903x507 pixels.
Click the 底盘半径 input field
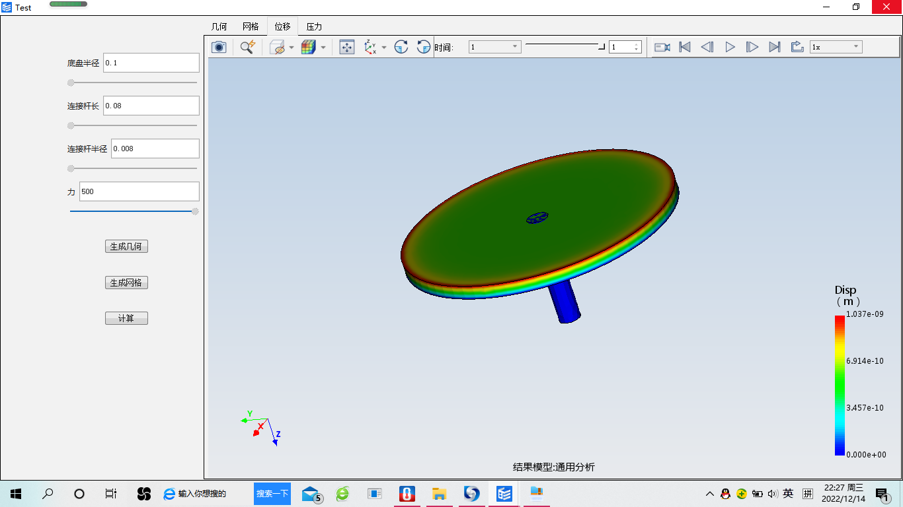pos(151,63)
